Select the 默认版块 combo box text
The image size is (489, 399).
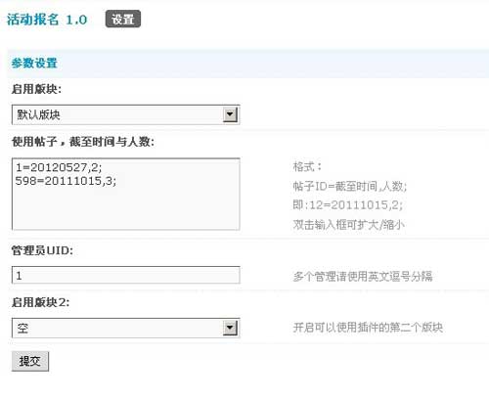click(38, 114)
